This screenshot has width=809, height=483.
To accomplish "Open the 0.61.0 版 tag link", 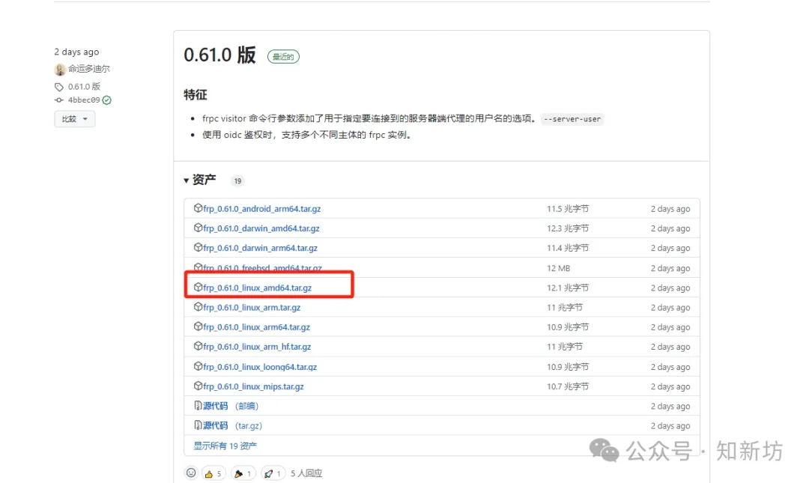I will pyautogui.click(x=84, y=86).
